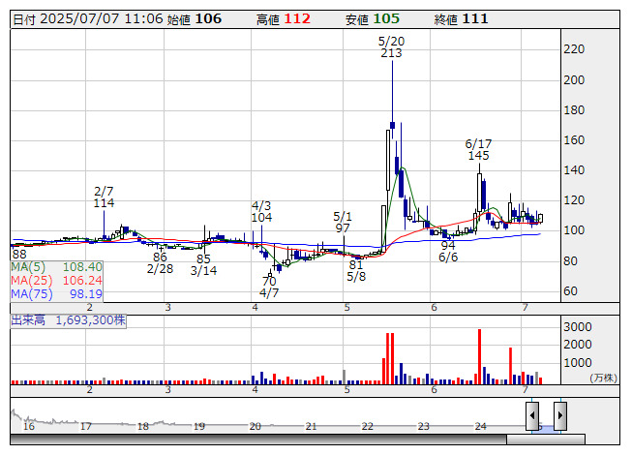The image size is (632, 455).
Task: Click the 5/20 peak label 213
Action: pos(391,54)
